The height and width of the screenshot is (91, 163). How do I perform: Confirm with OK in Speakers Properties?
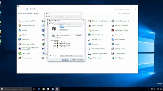pos(66,60)
